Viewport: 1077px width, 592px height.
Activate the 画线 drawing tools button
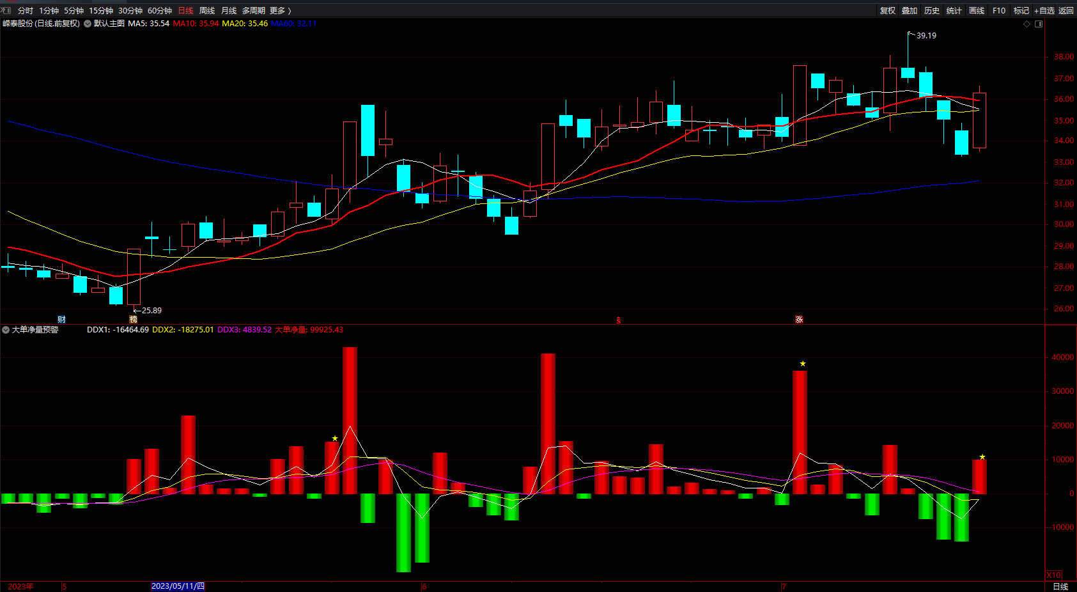[977, 11]
